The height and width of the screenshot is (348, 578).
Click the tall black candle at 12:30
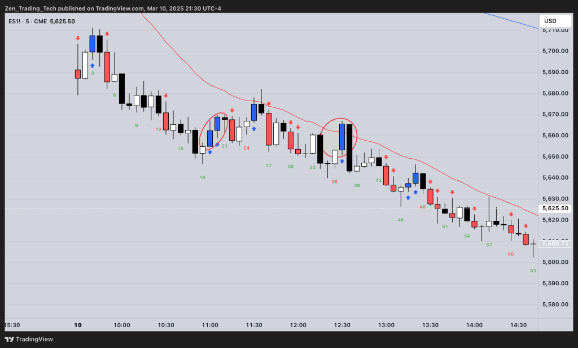[x=349, y=147]
